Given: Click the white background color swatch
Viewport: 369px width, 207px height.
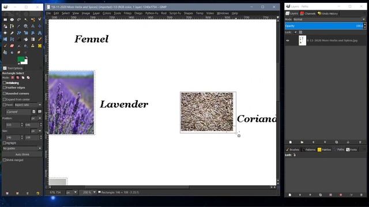Looking at the screenshot, I should (x=25, y=63).
